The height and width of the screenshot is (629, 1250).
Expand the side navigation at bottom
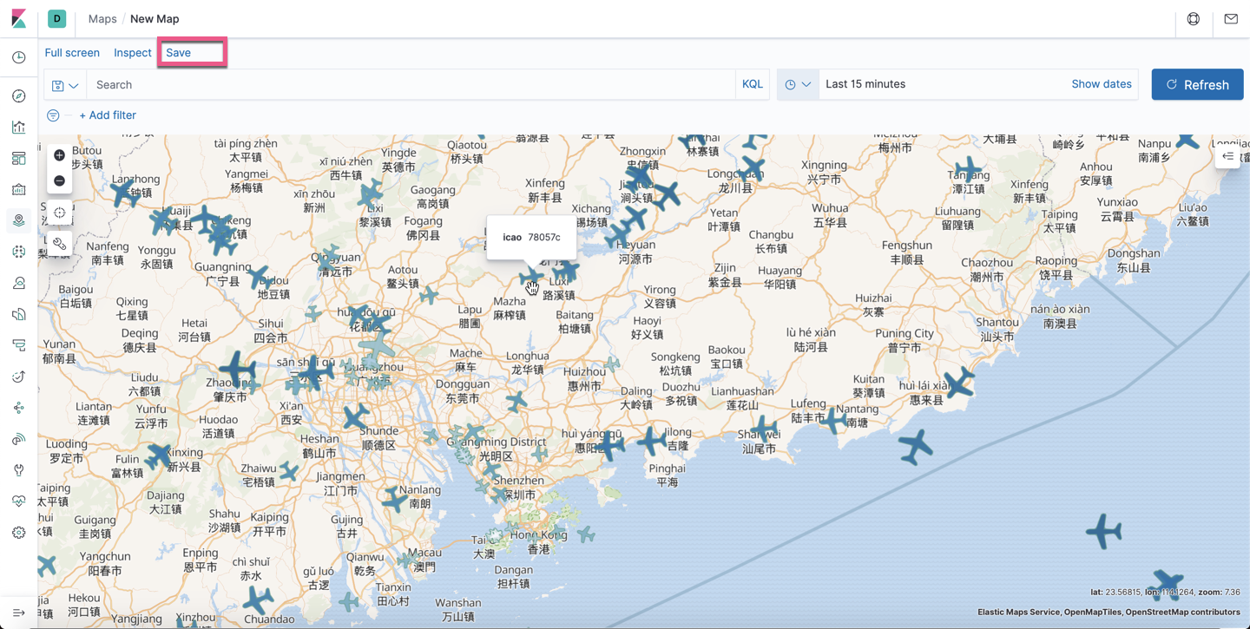coord(19,613)
